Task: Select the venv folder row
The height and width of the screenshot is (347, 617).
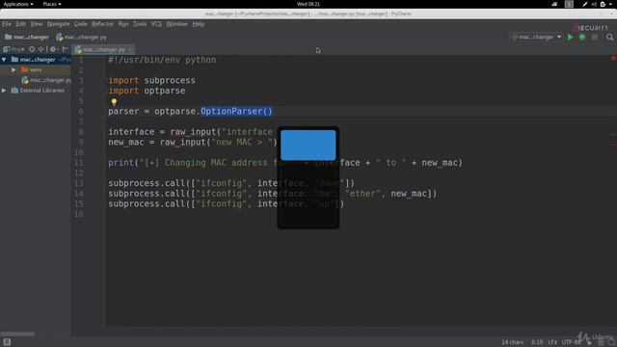Action: (x=36, y=69)
